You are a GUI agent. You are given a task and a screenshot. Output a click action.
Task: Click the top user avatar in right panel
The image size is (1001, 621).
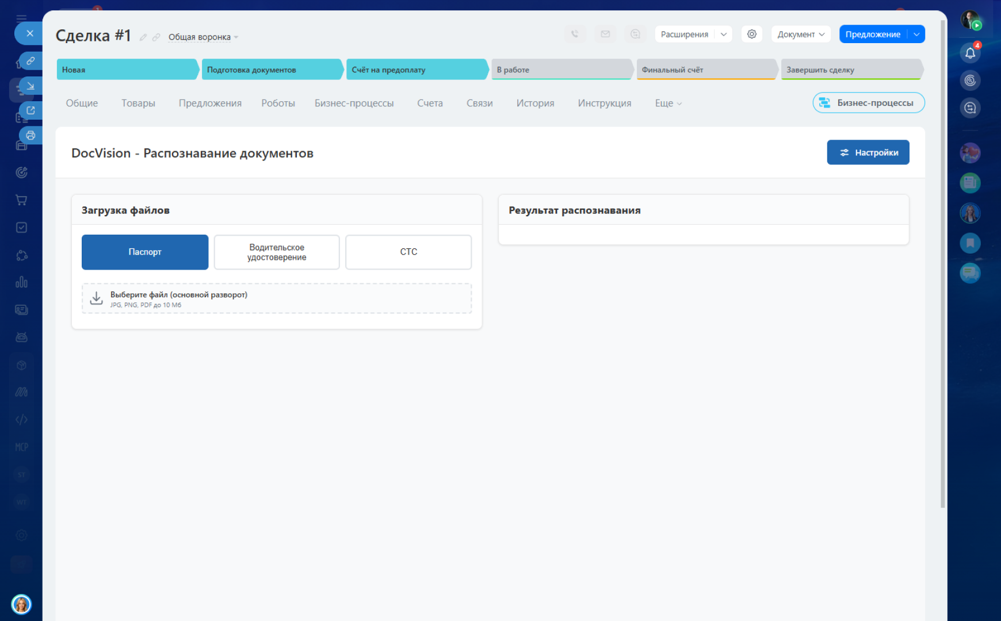pyautogui.click(x=970, y=20)
